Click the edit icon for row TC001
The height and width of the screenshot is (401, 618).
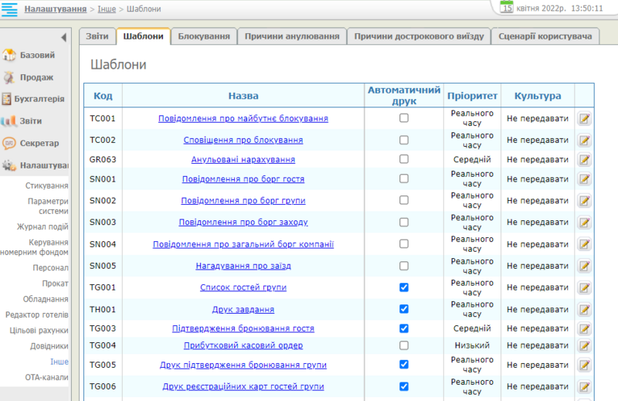584,119
